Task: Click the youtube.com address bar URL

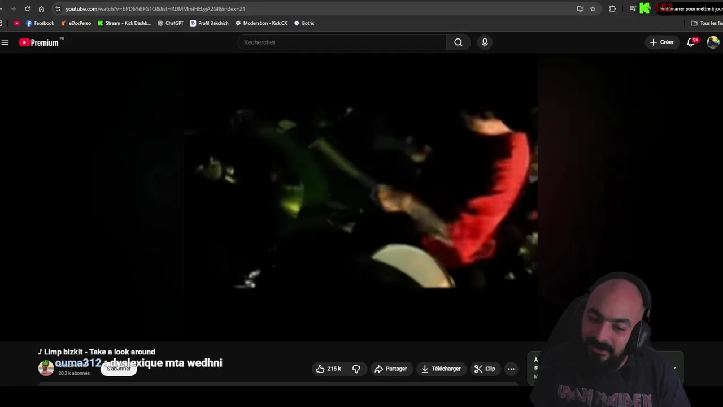Action: pos(155,8)
